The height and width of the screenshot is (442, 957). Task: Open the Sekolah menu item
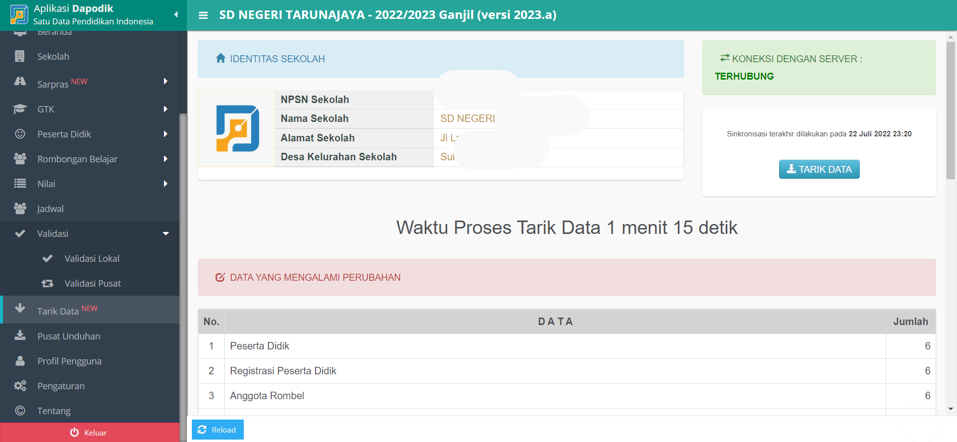(90, 56)
